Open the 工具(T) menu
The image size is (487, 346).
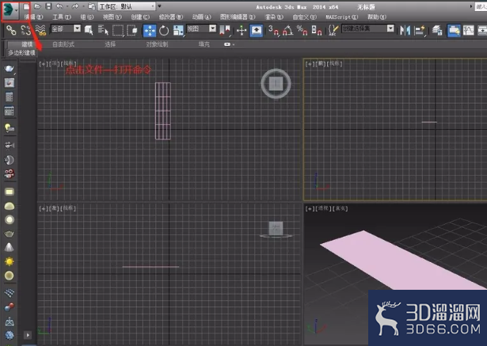click(62, 17)
